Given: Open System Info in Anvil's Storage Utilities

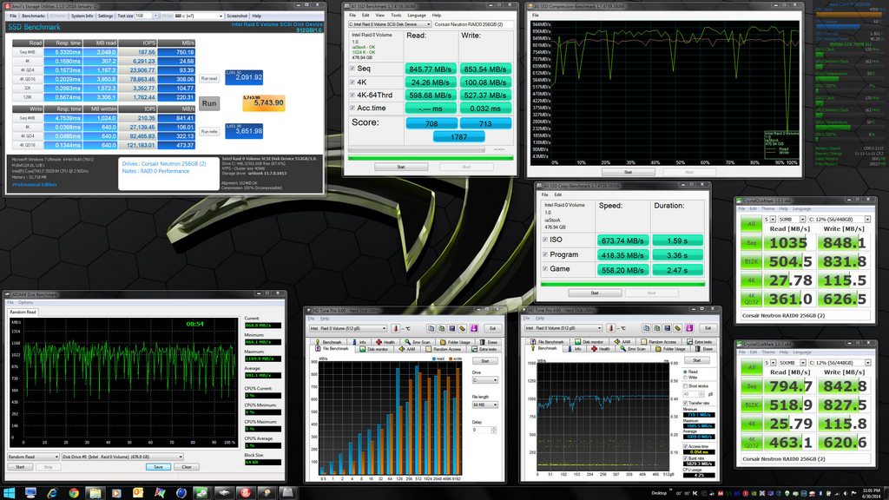Looking at the screenshot, I should pos(82,16).
